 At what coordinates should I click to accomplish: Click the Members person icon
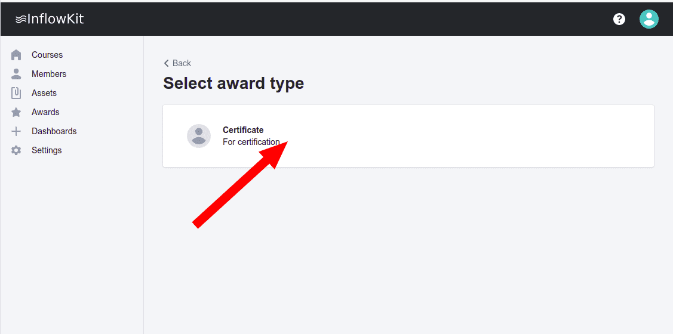click(x=17, y=74)
